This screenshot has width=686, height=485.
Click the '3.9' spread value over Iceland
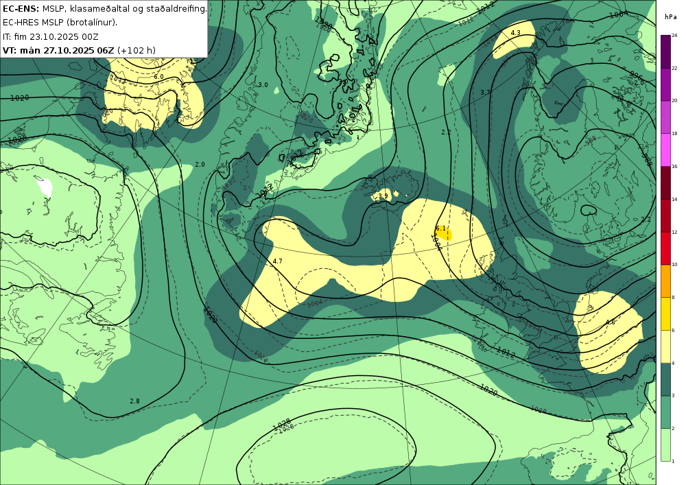(x=383, y=196)
